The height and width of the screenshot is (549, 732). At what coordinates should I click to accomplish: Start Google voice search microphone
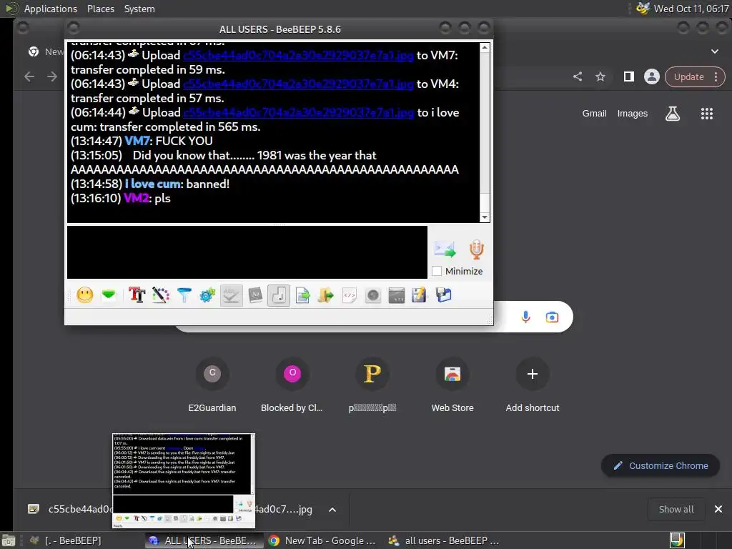(x=525, y=317)
